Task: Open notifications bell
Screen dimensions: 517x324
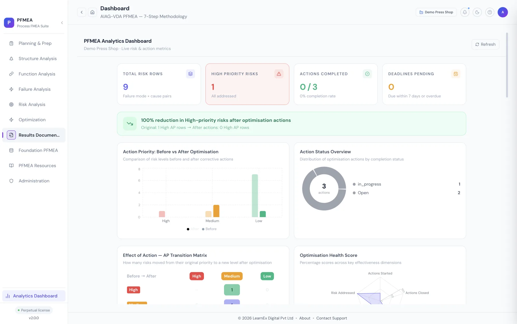Action: [x=465, y=12]
